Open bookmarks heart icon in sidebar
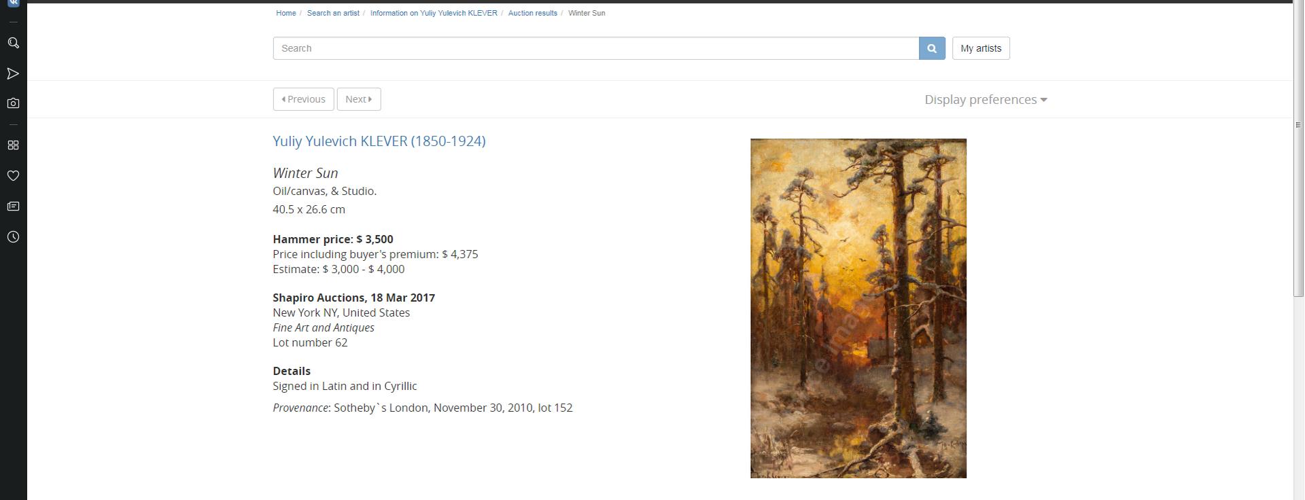 [x=13, y=176]
